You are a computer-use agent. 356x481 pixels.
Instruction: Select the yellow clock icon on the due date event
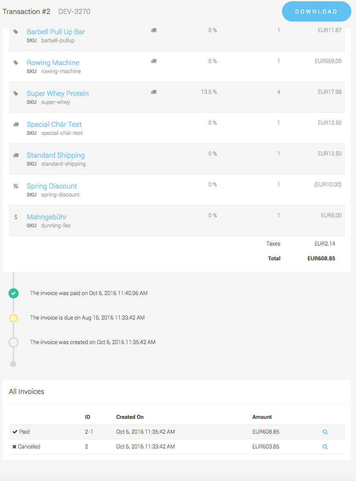(13, 318)
